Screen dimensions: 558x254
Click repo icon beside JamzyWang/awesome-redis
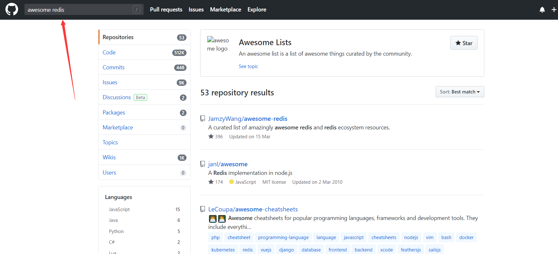click(202, 119)
